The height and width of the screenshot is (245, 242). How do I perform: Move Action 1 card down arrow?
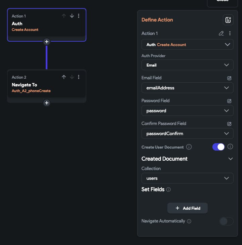pyautogui.click(x=72, y=16)
